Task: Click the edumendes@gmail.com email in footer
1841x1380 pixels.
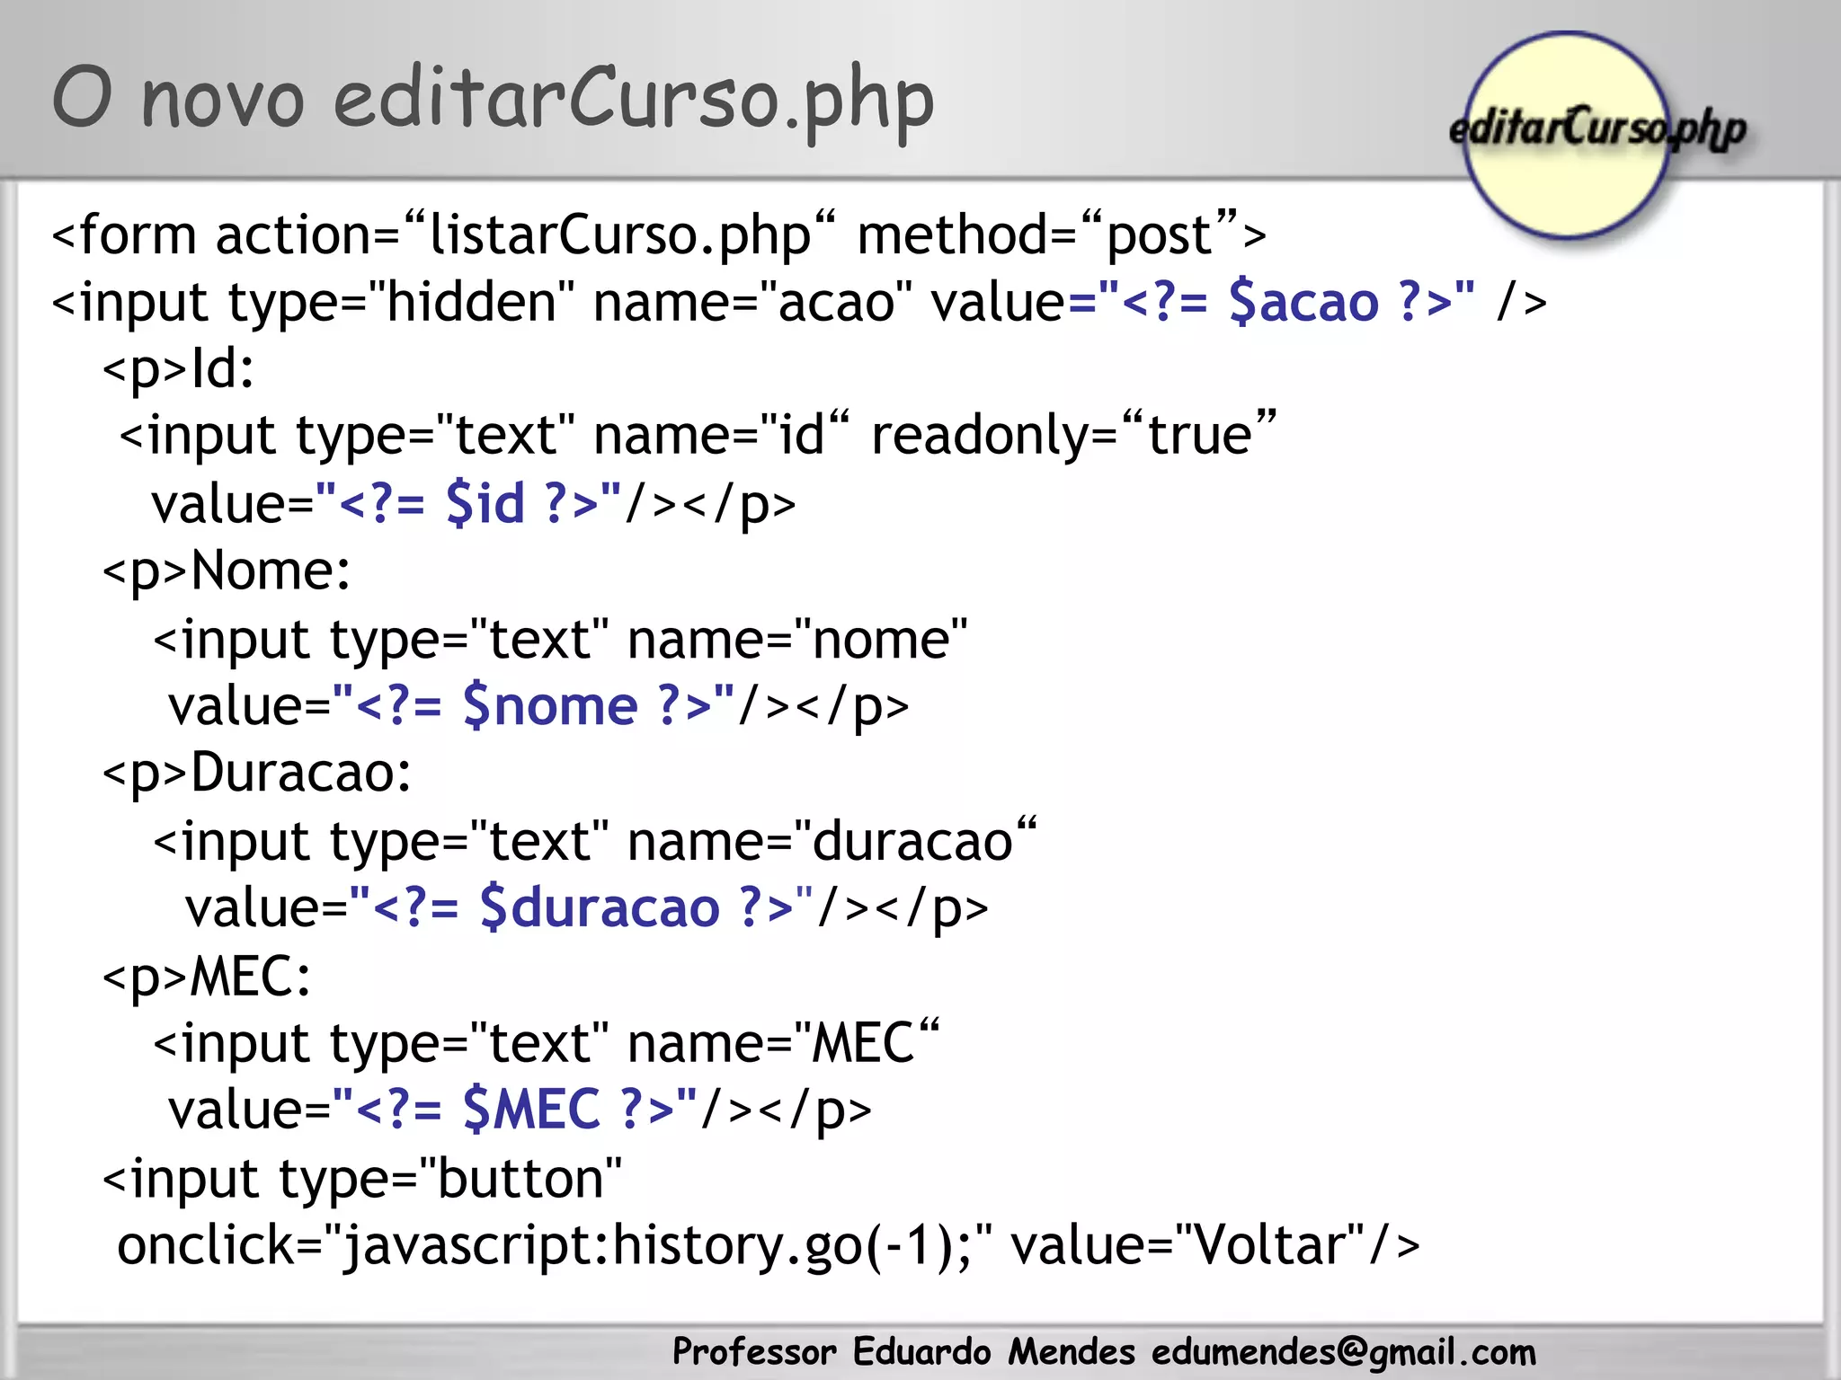Action: click(x=1343, y=1352)
